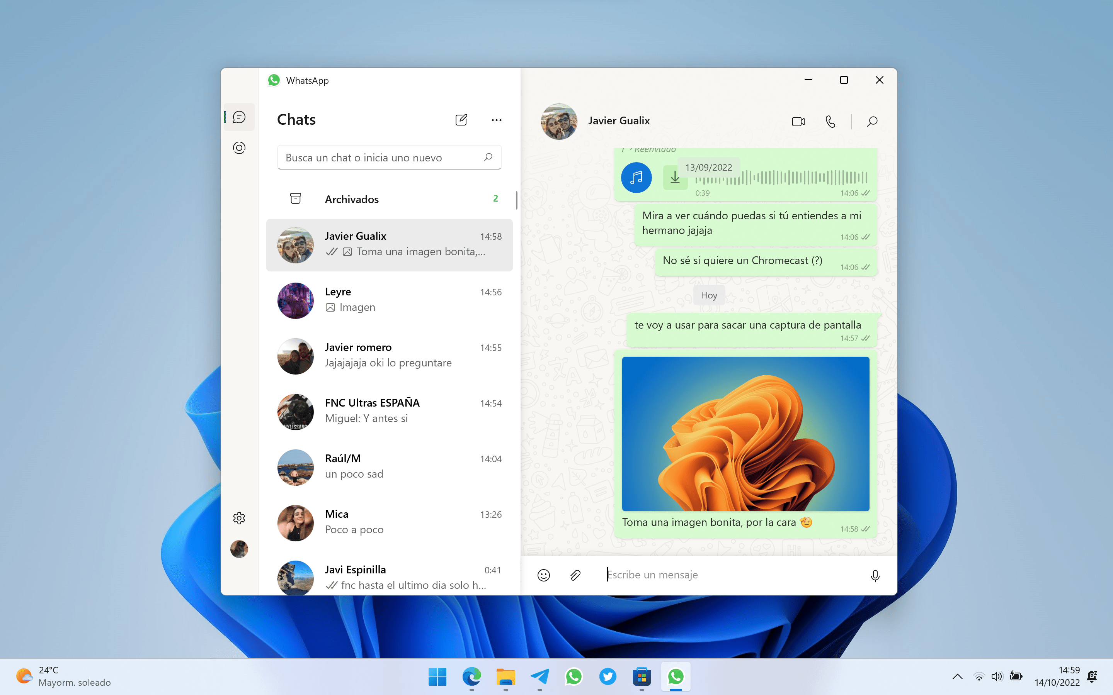This screenshot has width=1113, height=695.
Task: Search within the current conversation
Action: pos(872,121)
